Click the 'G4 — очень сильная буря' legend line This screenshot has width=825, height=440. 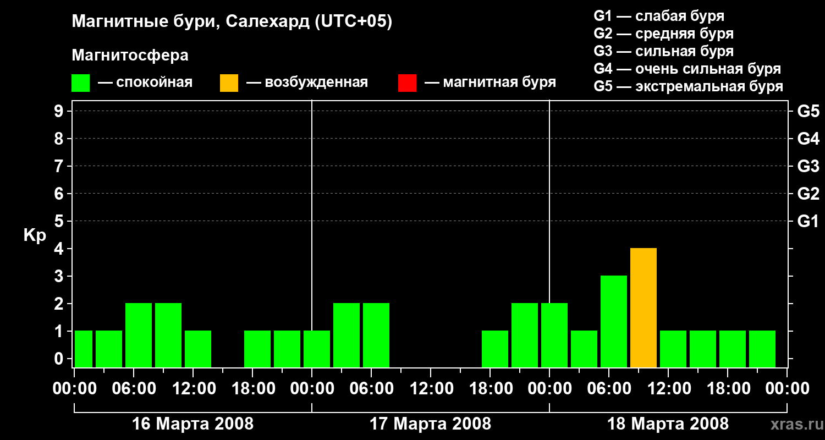pos(687,69)
